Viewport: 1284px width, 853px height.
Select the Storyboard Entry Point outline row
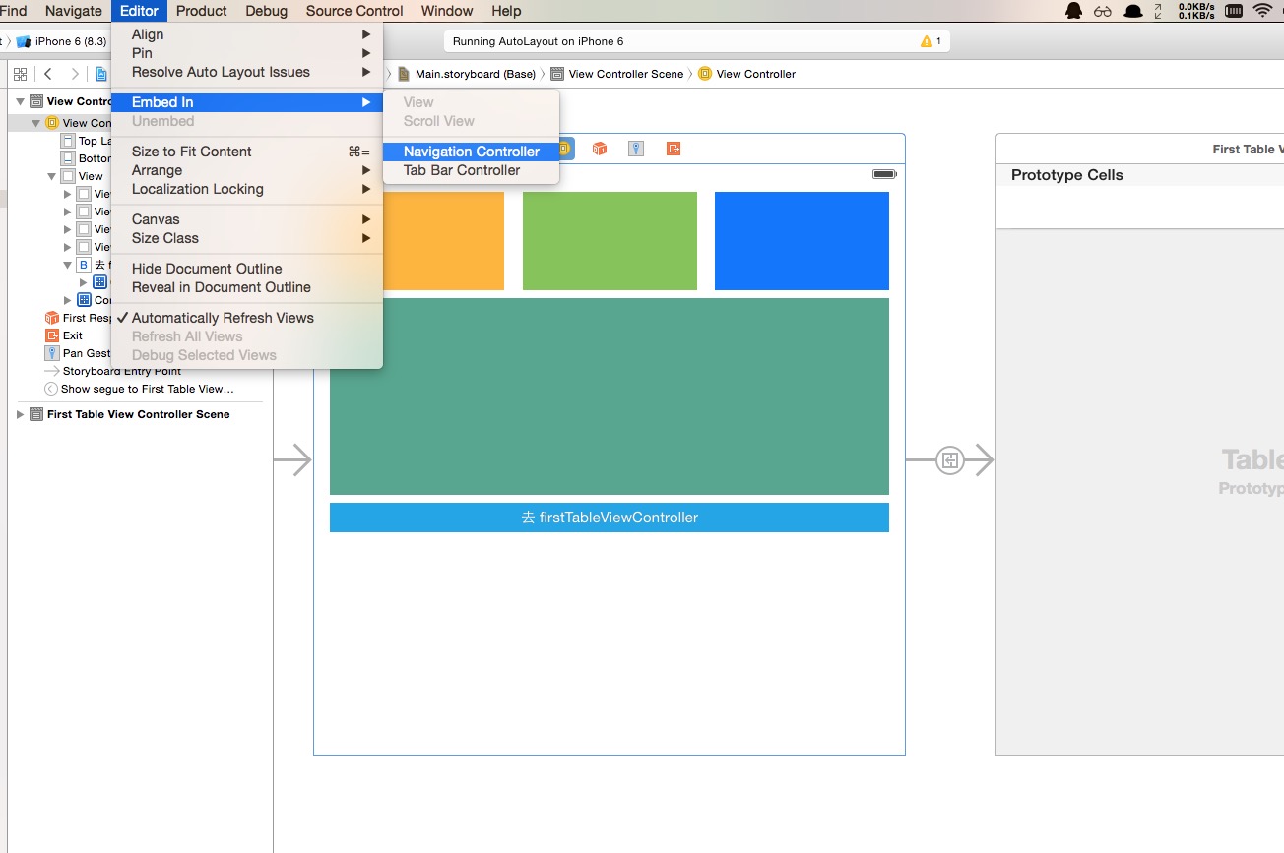pos(122,371)
